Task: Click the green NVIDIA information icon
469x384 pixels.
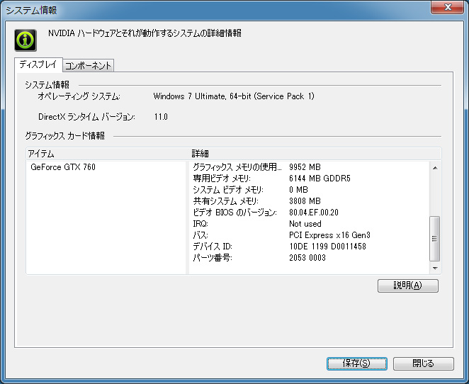Action: (x=26, y=40)
